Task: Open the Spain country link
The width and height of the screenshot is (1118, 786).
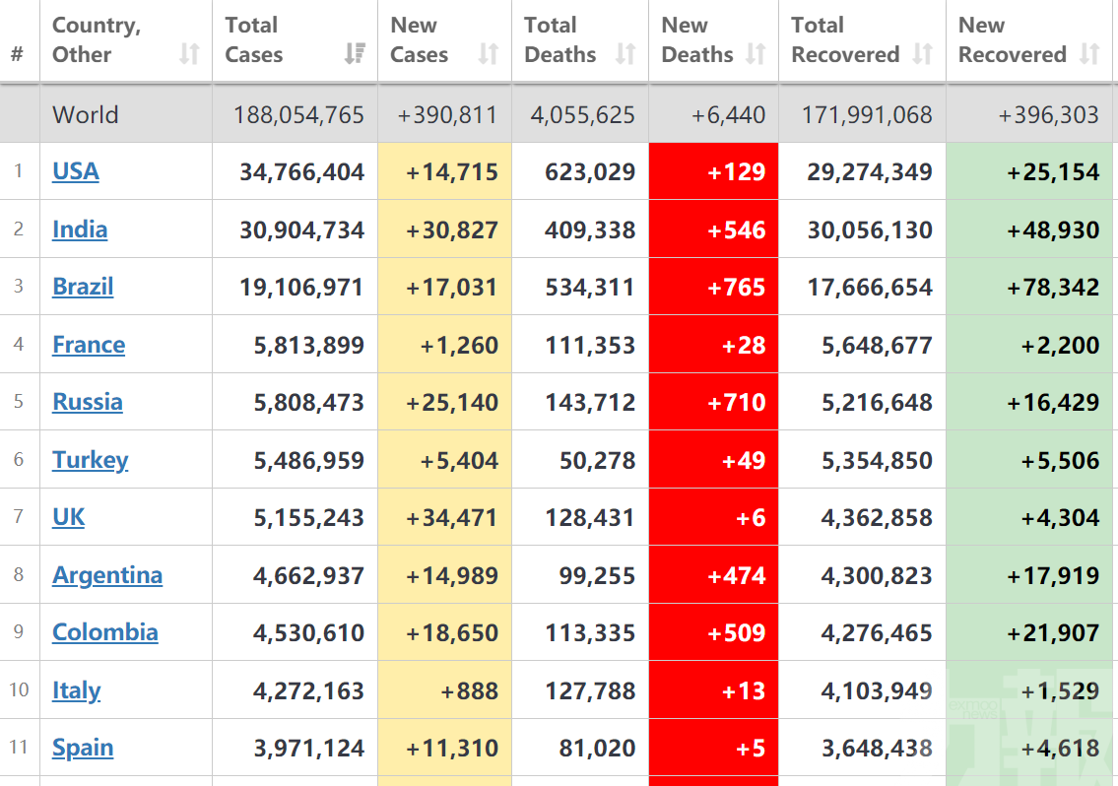Action: [x=83, y=748]
